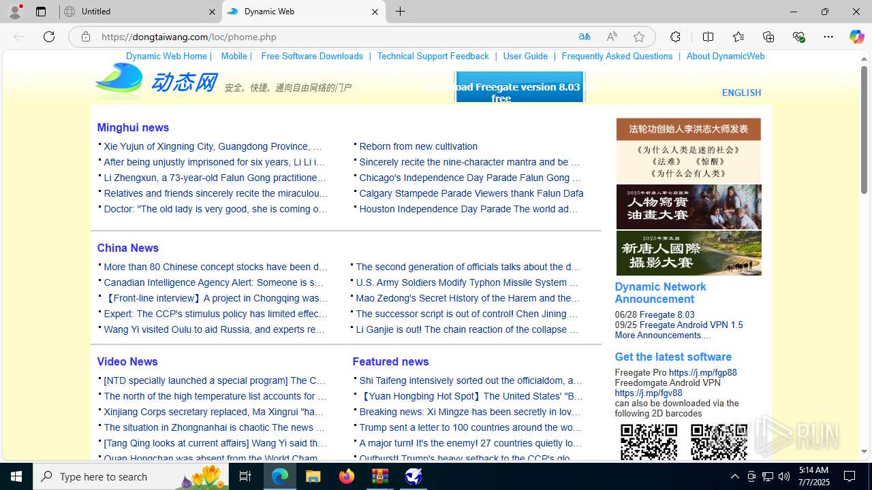
Task: Open About DynamicWeb link
Action: (725, 56)
